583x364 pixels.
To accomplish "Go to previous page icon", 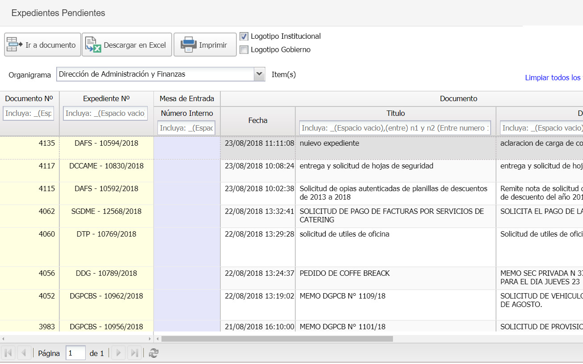I will point(24,353).
